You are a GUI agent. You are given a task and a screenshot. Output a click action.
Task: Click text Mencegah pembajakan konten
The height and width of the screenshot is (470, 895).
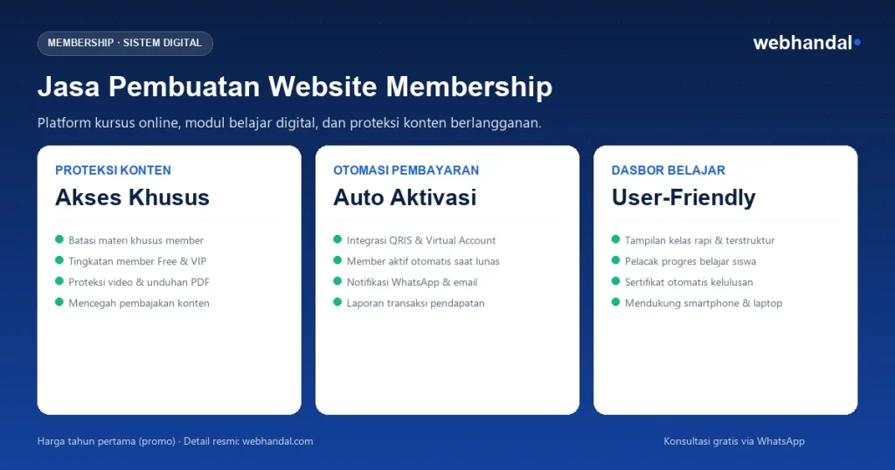pos(139,303)
